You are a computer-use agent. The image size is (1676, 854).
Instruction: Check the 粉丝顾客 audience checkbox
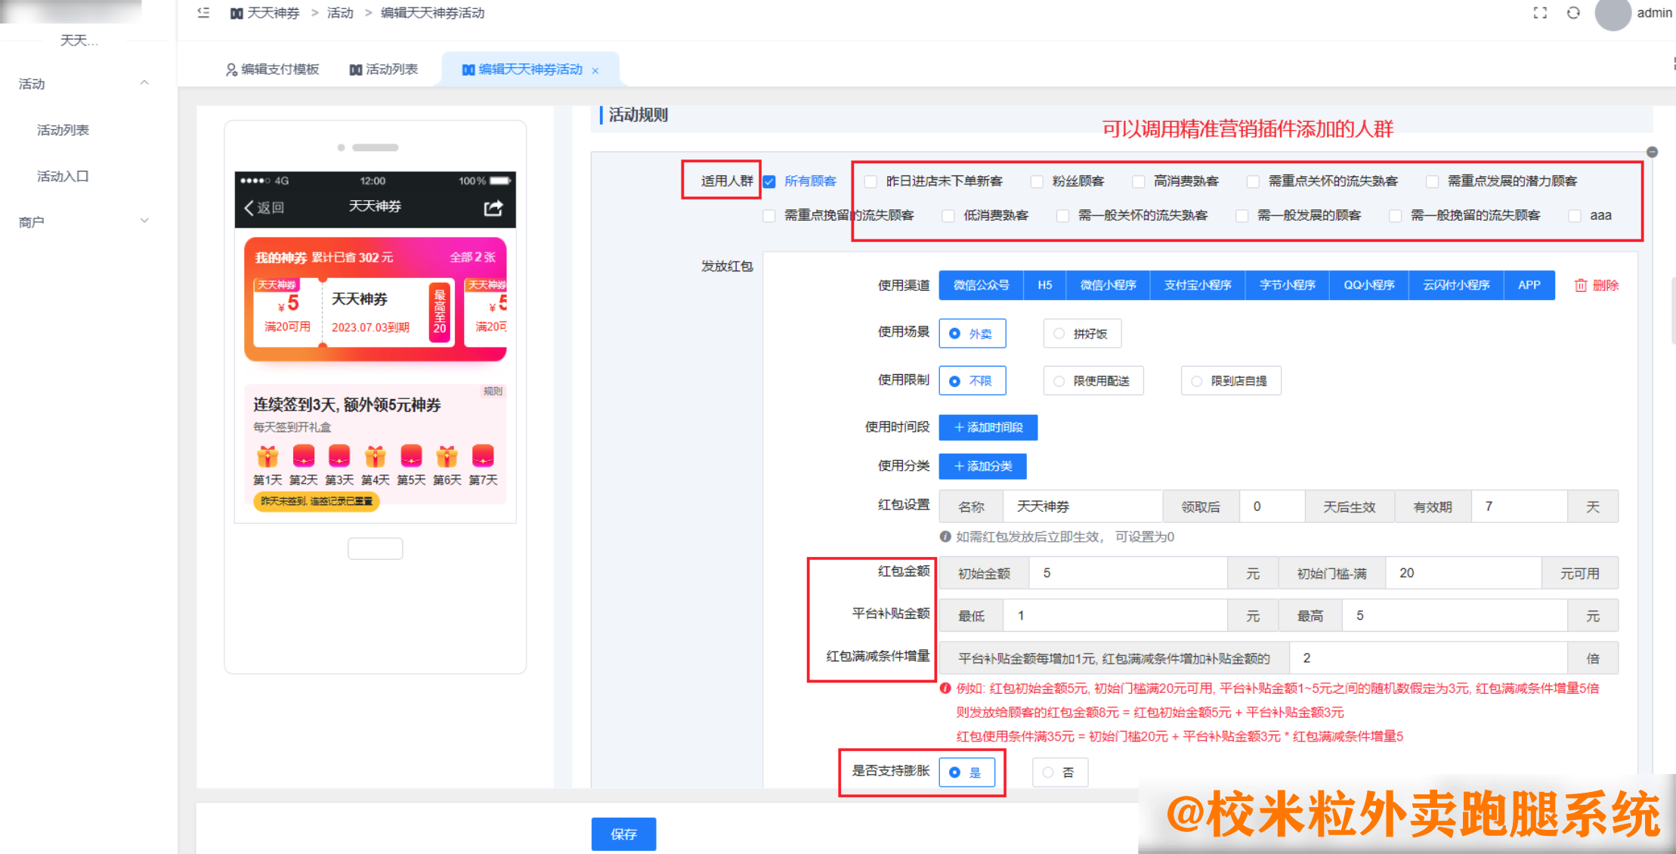point(1037,181)
